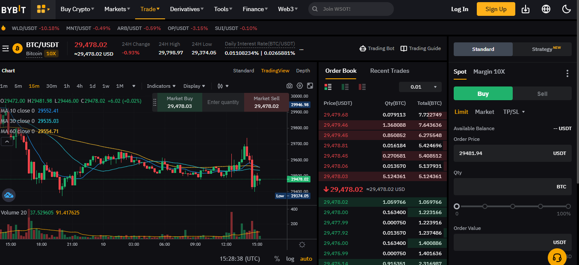The width and height of the screenshot is (579, 265).
Task: Switch theme with the moon icon
Action: click(567, 9)
